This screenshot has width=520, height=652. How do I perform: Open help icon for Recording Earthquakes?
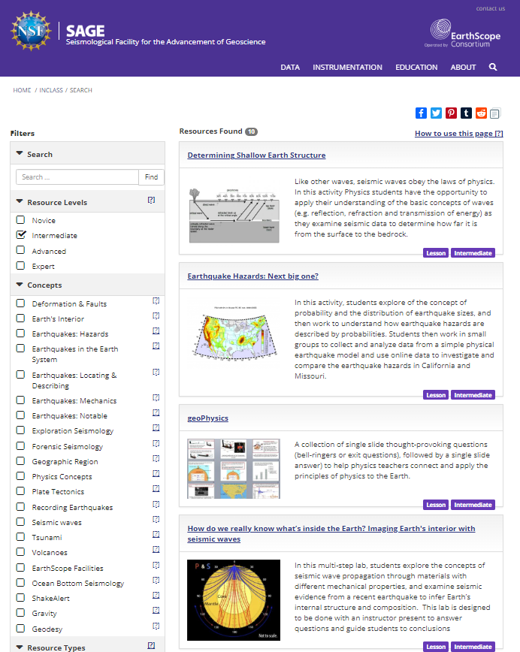click(156, 504)
